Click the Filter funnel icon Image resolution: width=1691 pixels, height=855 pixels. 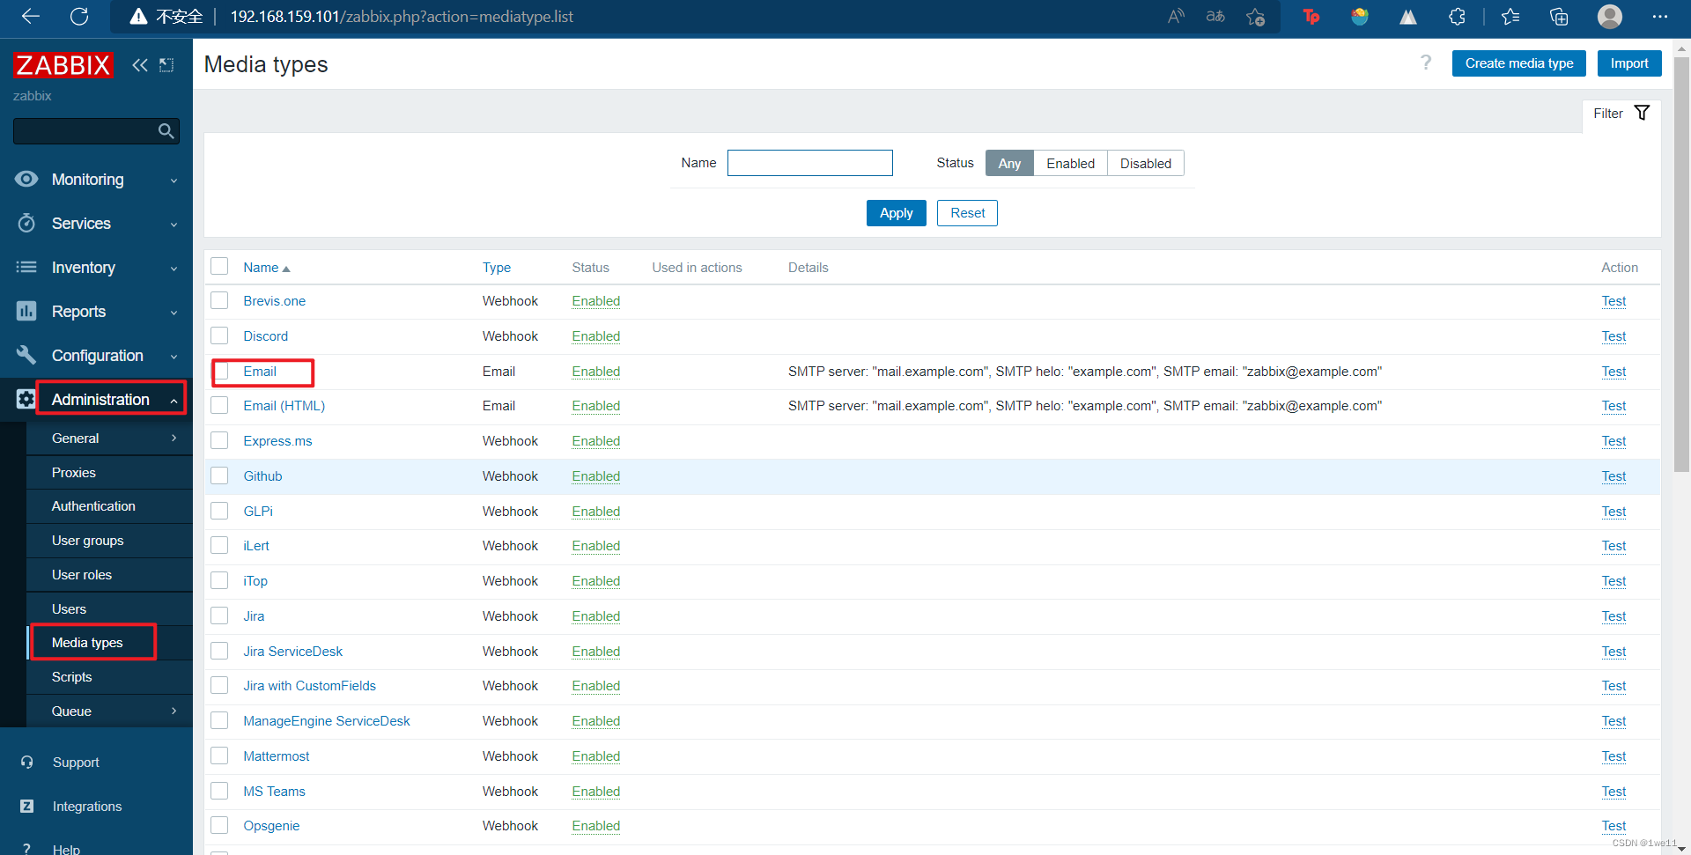1642,113
